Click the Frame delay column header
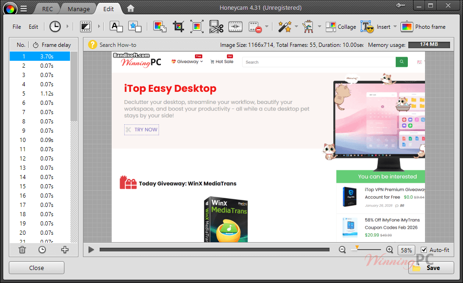The width and height of the screenshot is (463, 283). pyautogui.click(x=52, y=45)
